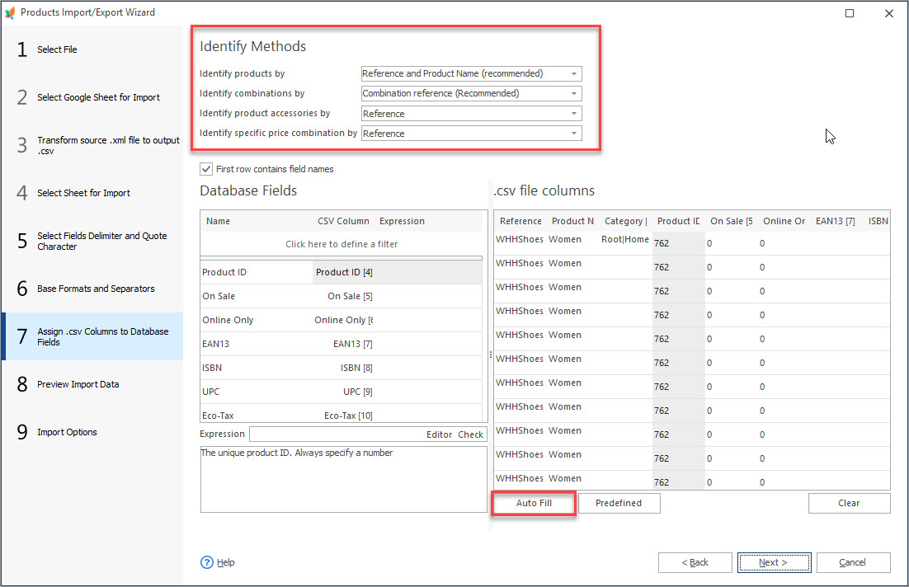
Task: Click the Auto Fill button
Action: pyautogui.click(x=534, y=503)
